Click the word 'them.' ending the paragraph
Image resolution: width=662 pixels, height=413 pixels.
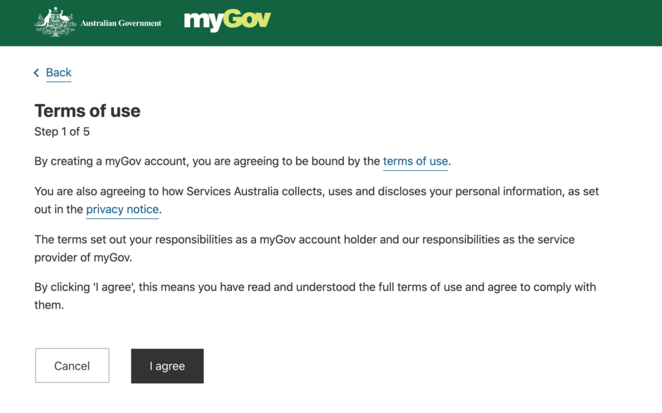49,305
